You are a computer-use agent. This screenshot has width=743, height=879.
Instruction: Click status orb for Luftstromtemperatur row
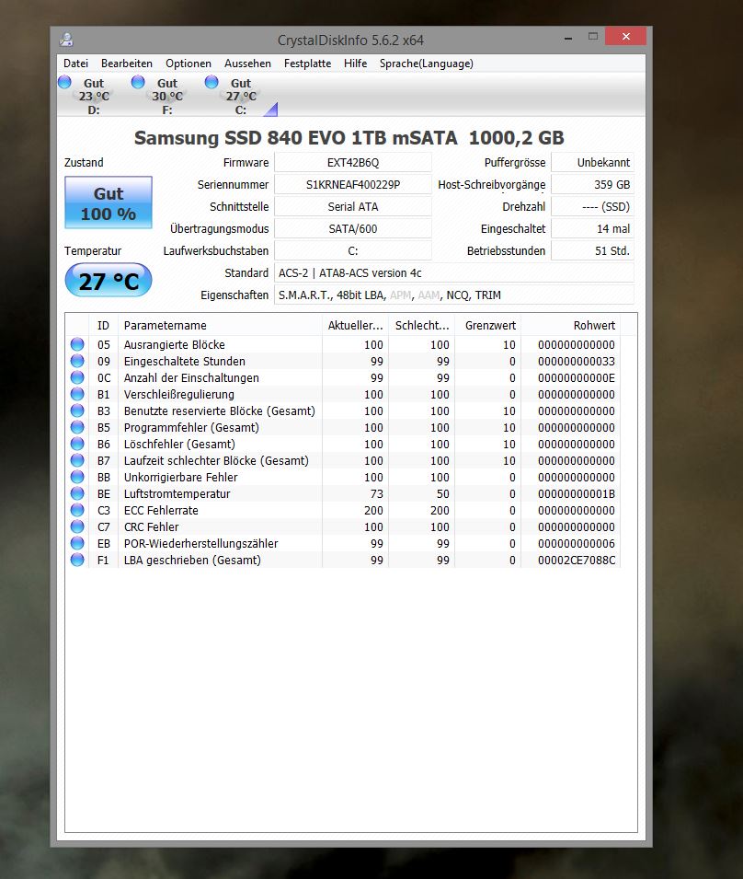77,493
